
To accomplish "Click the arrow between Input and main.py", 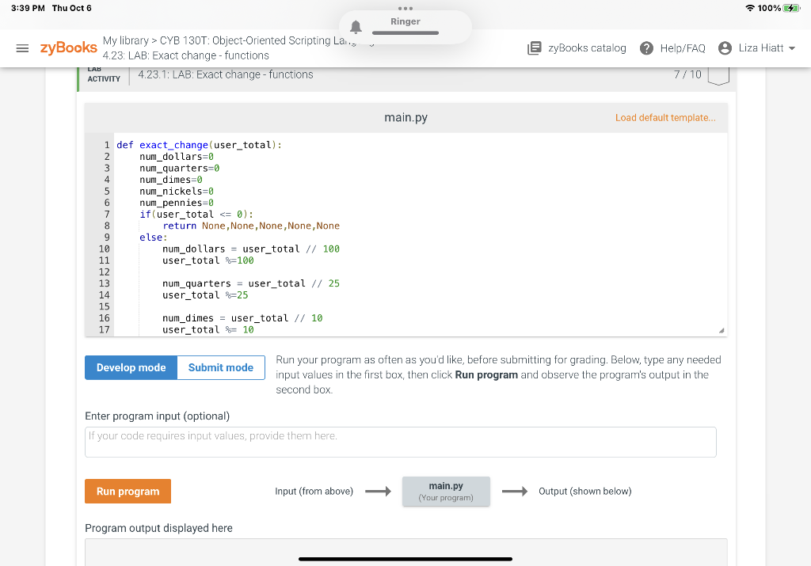I will point(378,491).
